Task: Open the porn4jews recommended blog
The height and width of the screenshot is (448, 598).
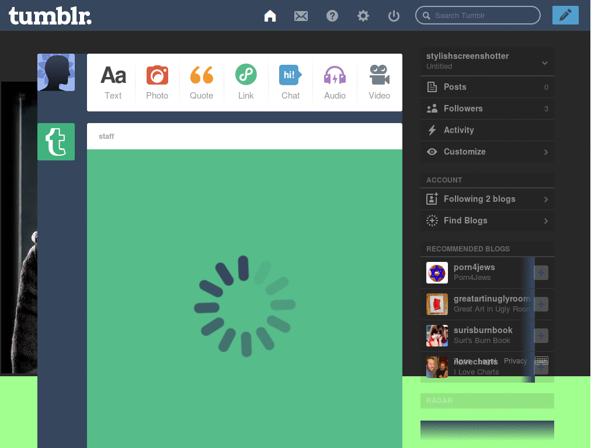Action: (x=474, y=267)
